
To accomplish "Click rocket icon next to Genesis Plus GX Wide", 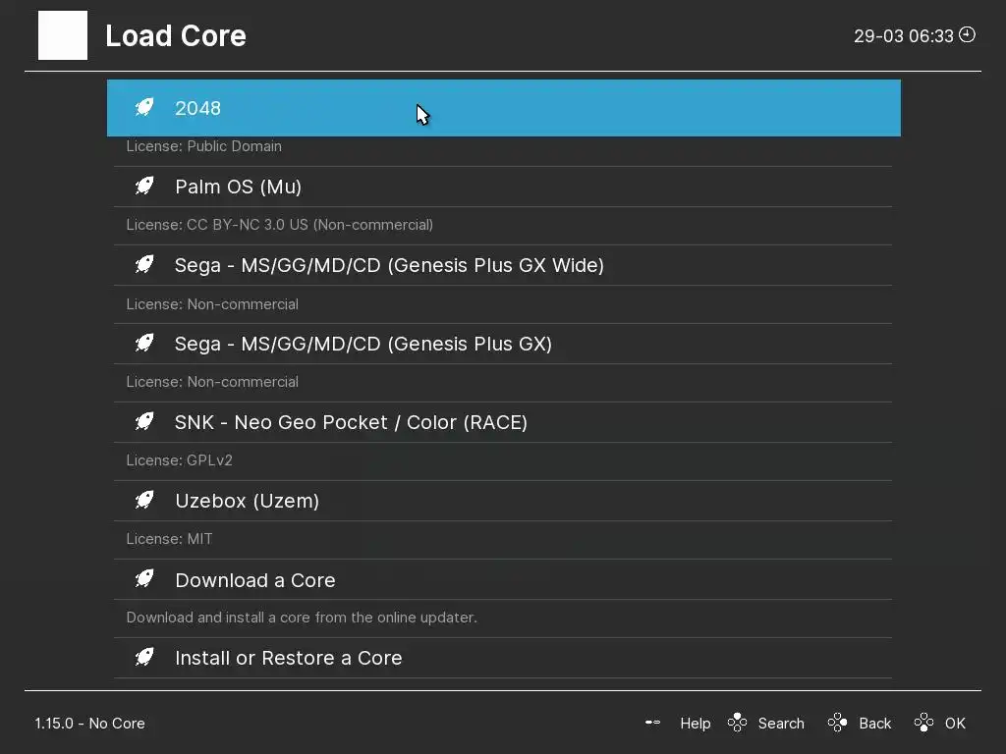I will click(144, 265).
